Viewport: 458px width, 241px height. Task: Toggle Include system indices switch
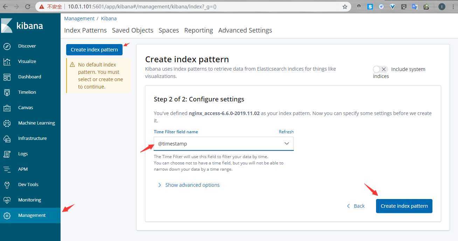(x=380, y=69)
